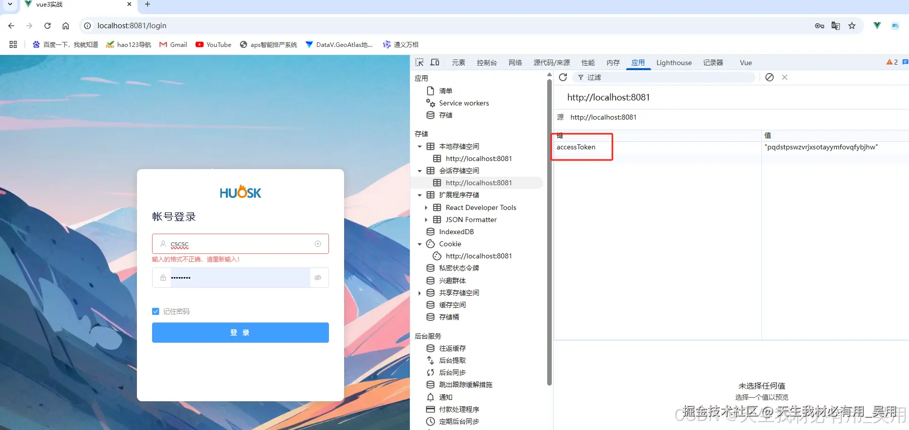Viewport: 909px width, 430px height.
Task: Click the username input field
Action: click(x=241, y=244)
